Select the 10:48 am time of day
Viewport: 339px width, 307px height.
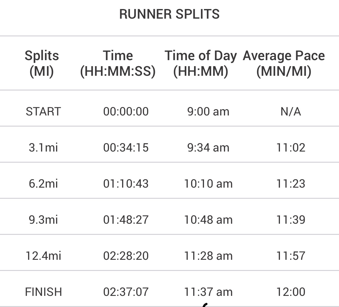208,220
